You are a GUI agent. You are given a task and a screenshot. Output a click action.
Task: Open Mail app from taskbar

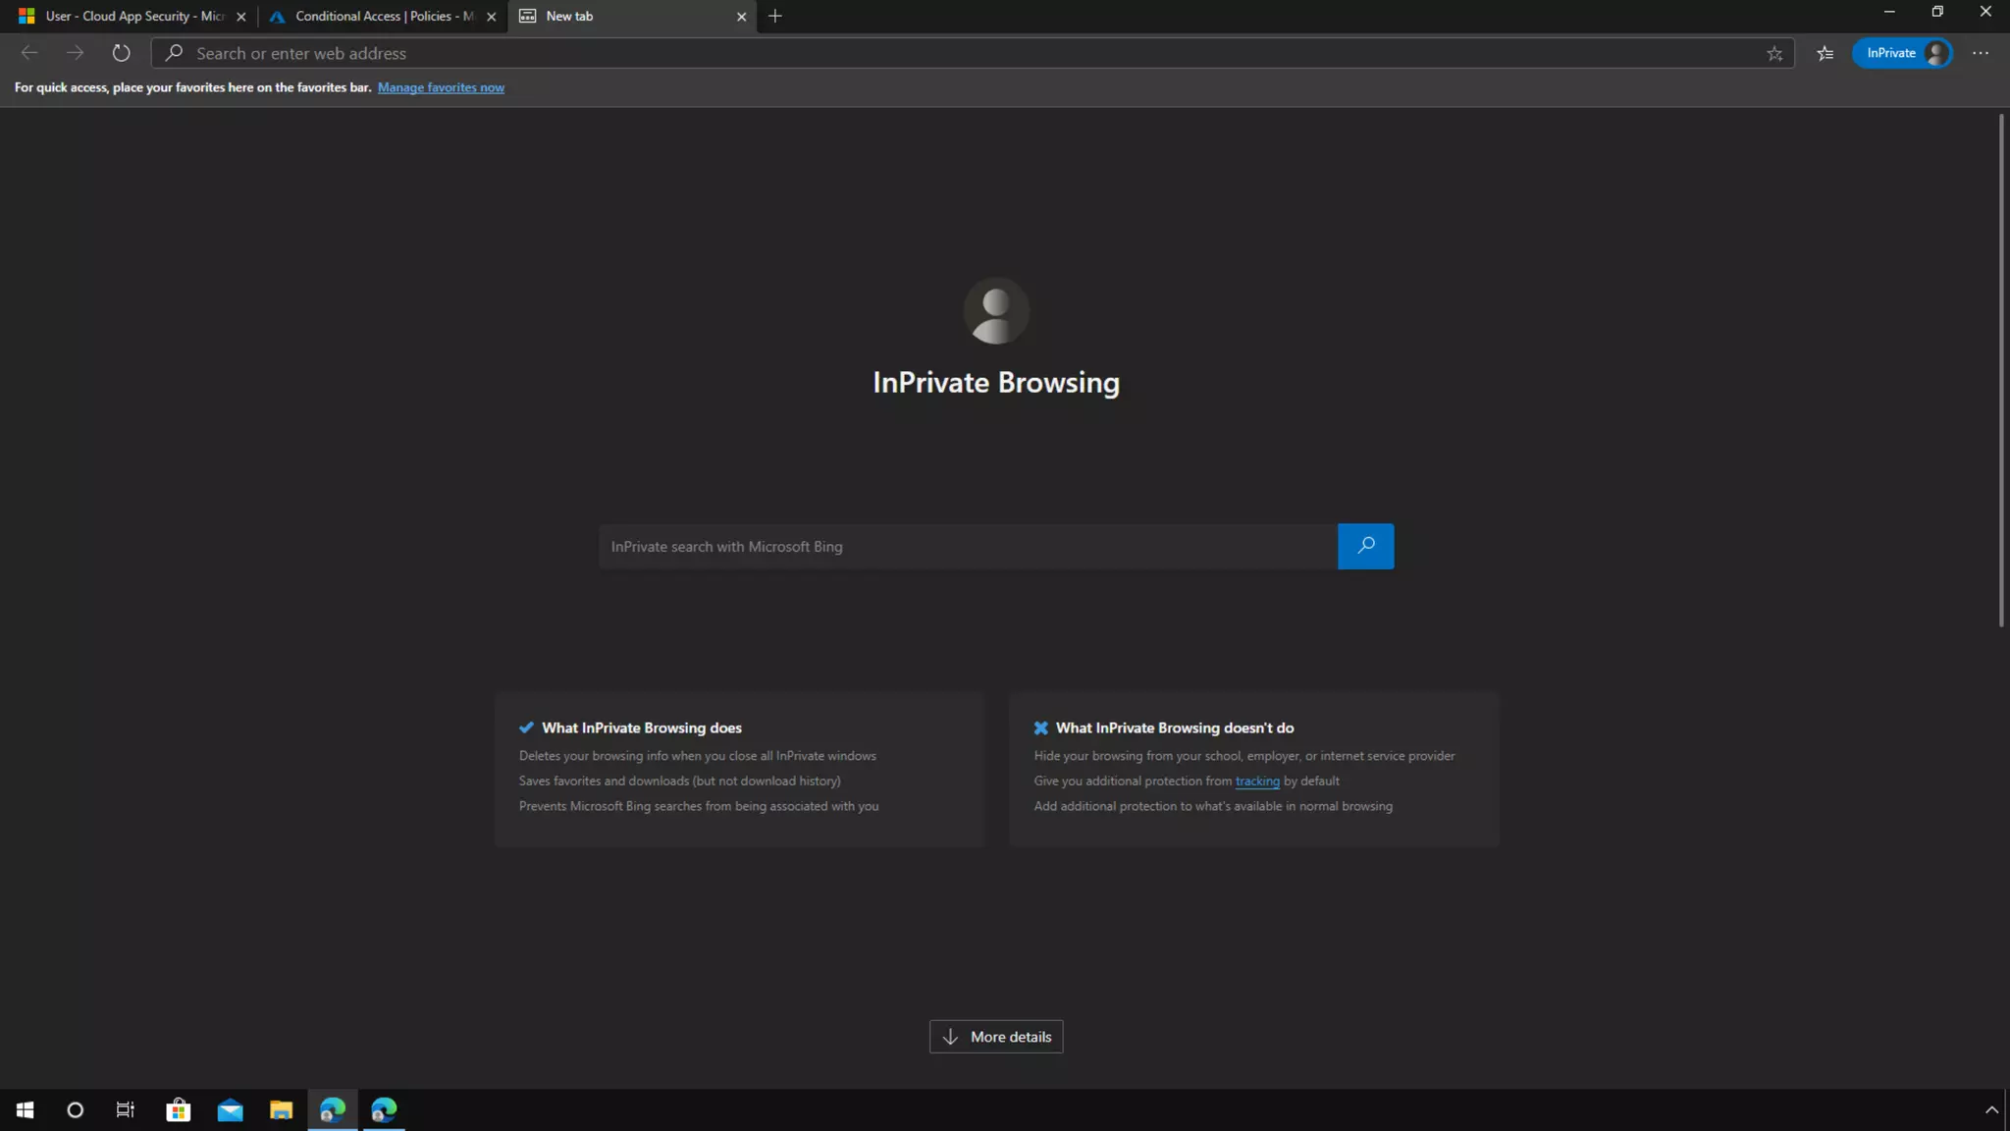pos(230,1109)
